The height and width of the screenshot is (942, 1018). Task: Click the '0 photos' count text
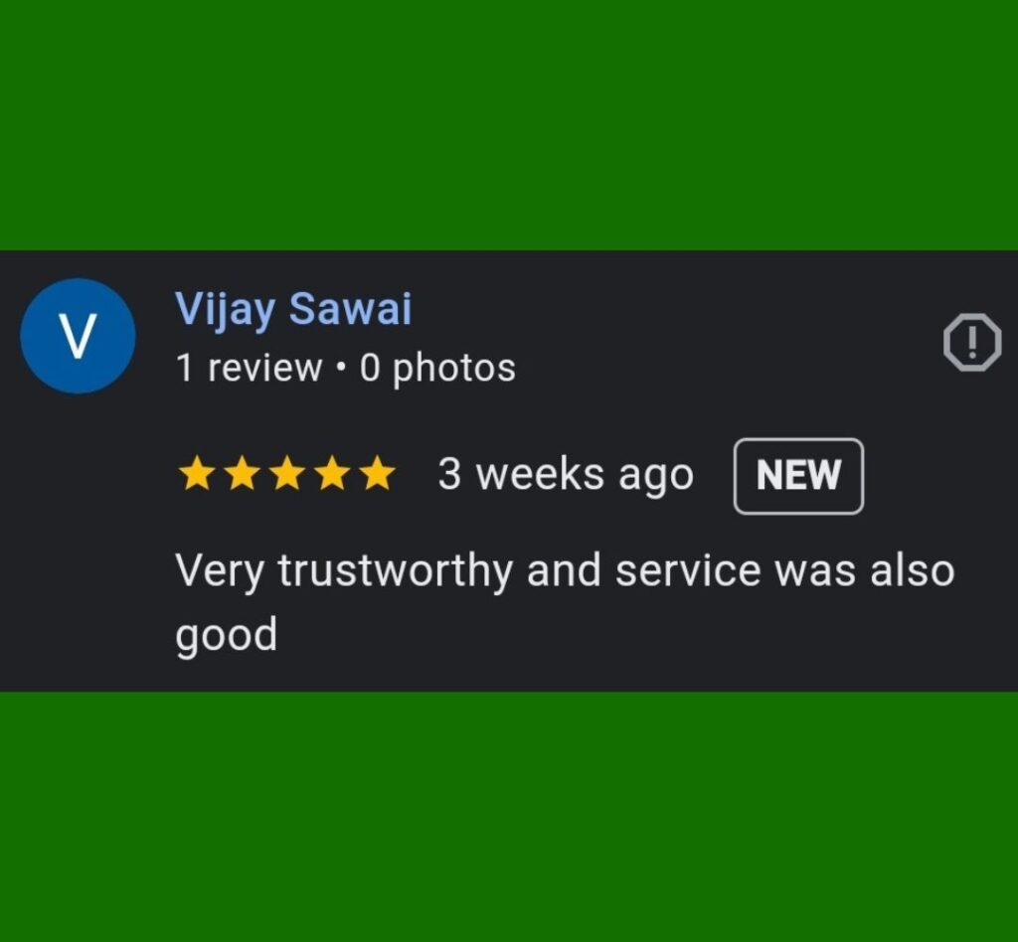coord(437,369)
